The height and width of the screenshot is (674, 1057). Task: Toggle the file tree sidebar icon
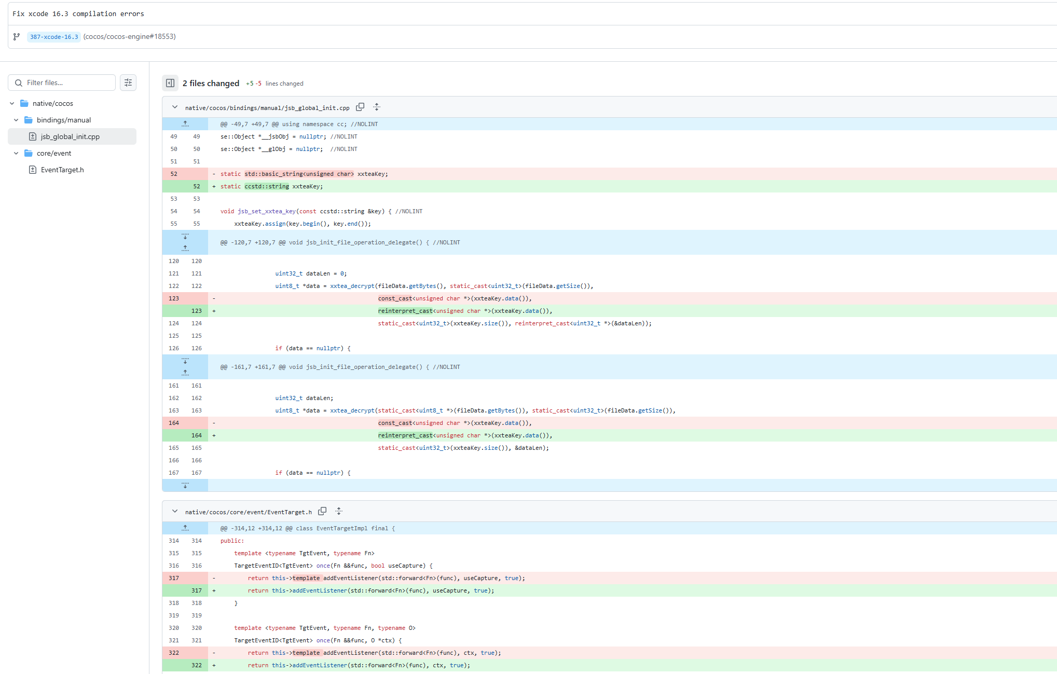(170, 83)
